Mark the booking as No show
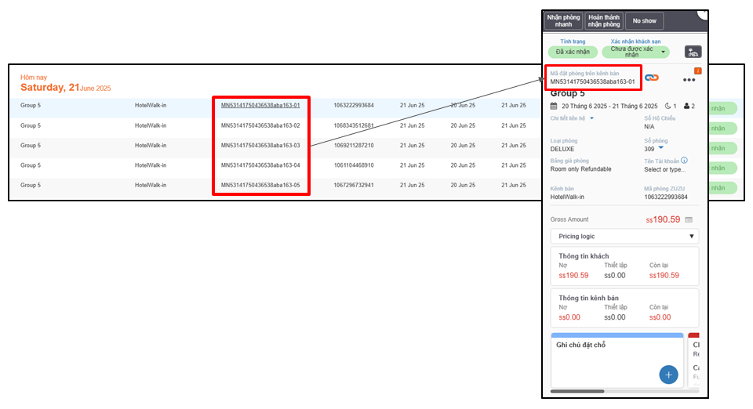753x409 pixels. 644,20
